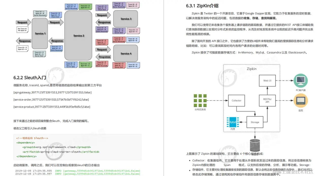Click the opening '<dependency>' code line
This screenshot has height=176, width=315.
(x=25, y=143)
